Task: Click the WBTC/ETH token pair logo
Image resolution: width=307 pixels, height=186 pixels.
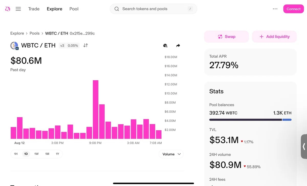Action: point(14,46)
